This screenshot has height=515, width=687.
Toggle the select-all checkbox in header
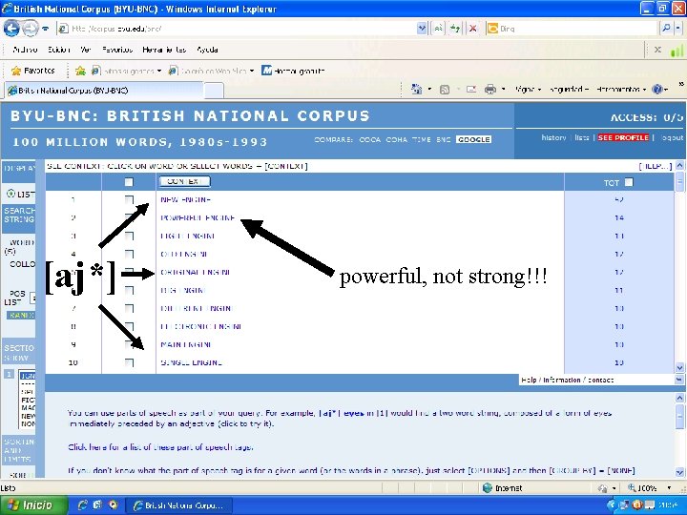[129, 182]
